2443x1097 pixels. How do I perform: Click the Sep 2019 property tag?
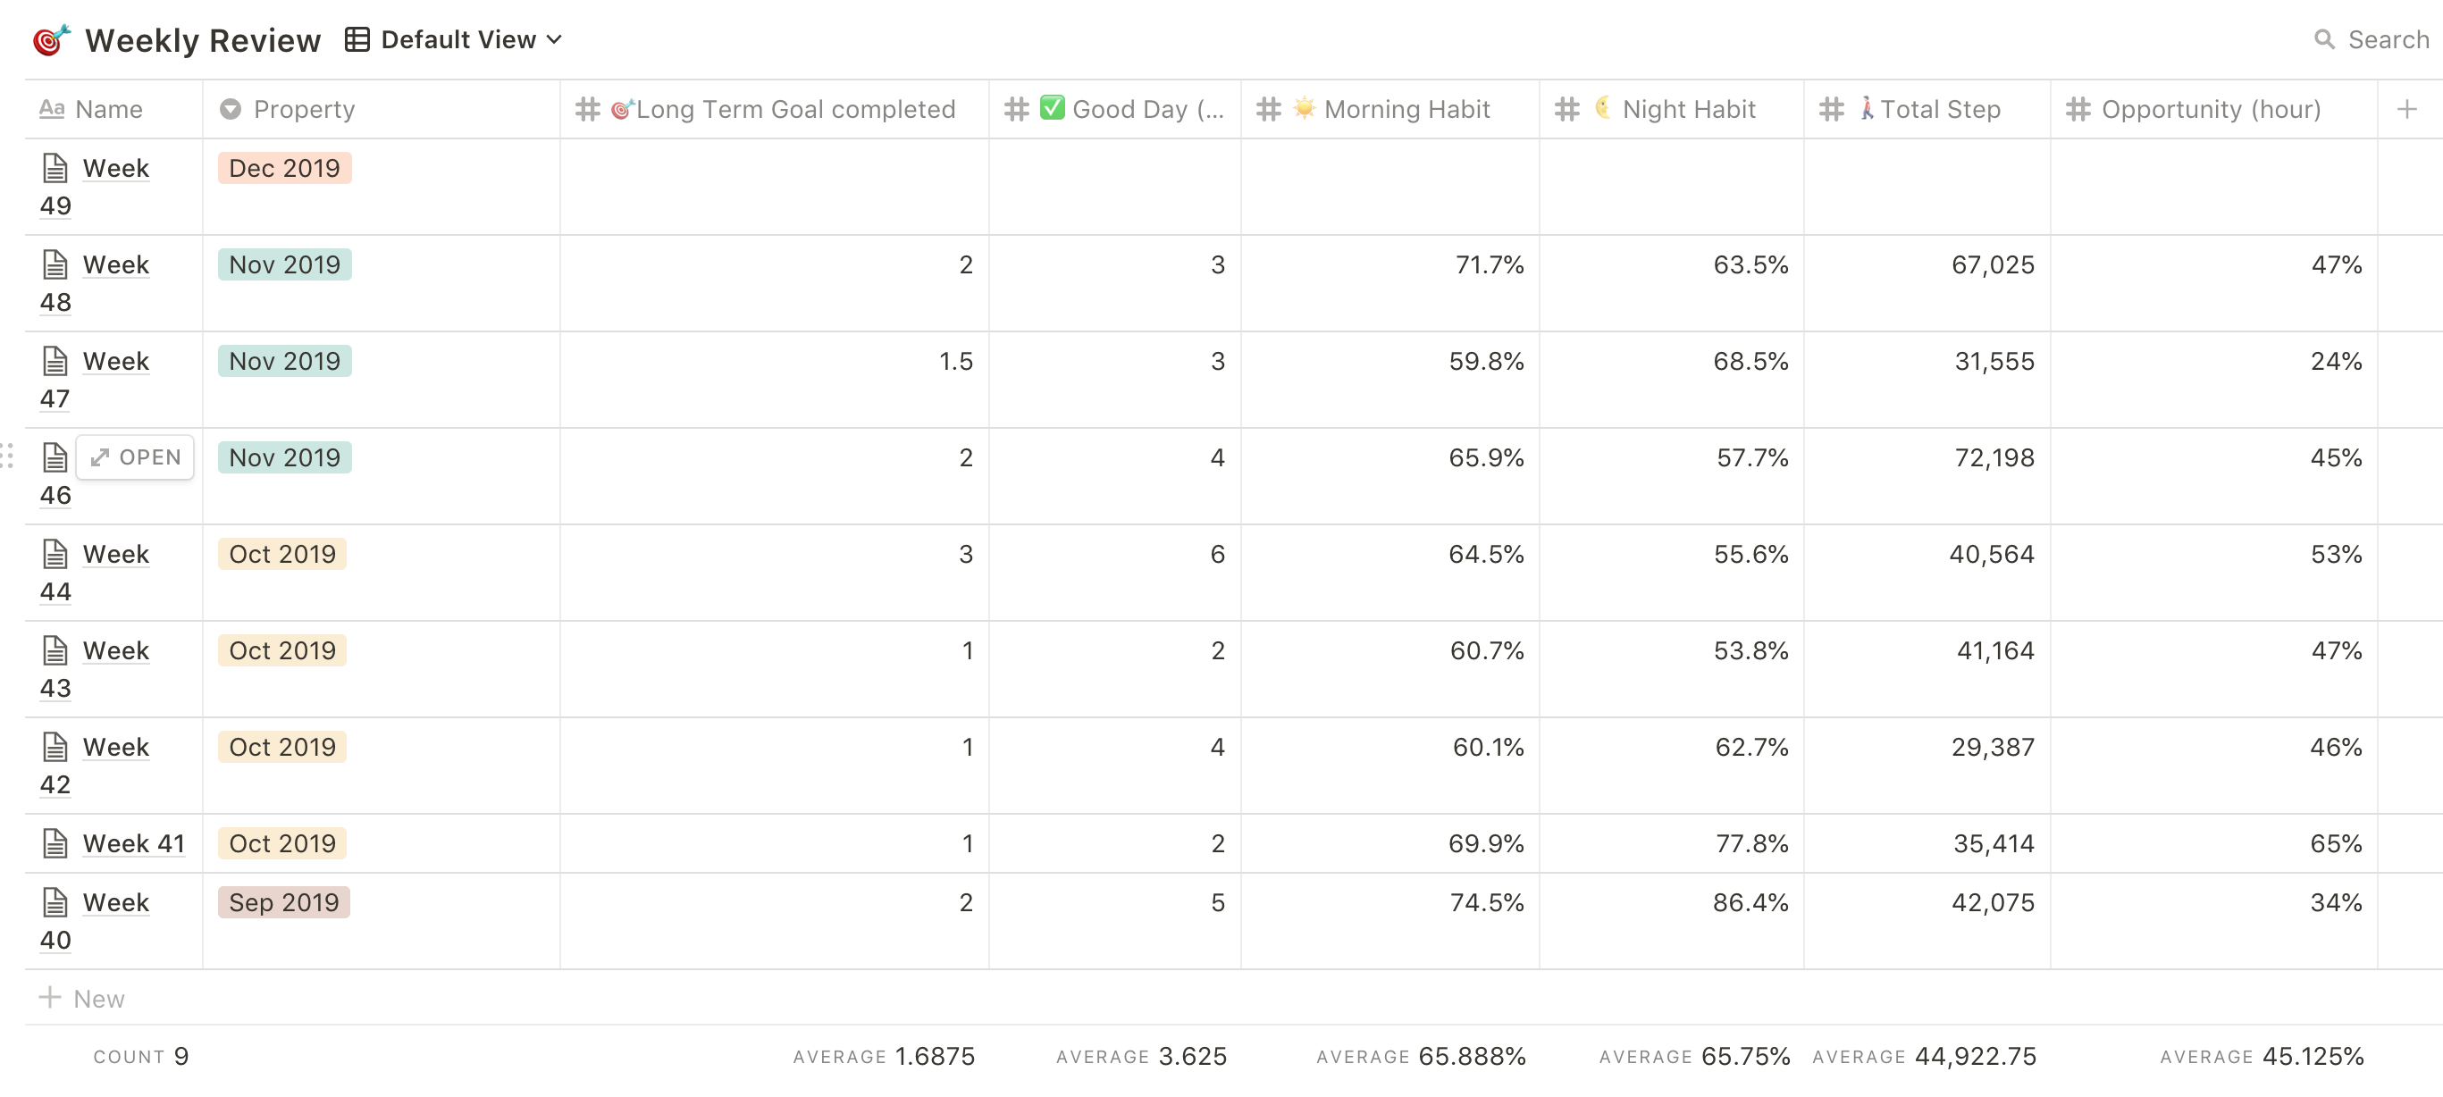coord(283,902)
